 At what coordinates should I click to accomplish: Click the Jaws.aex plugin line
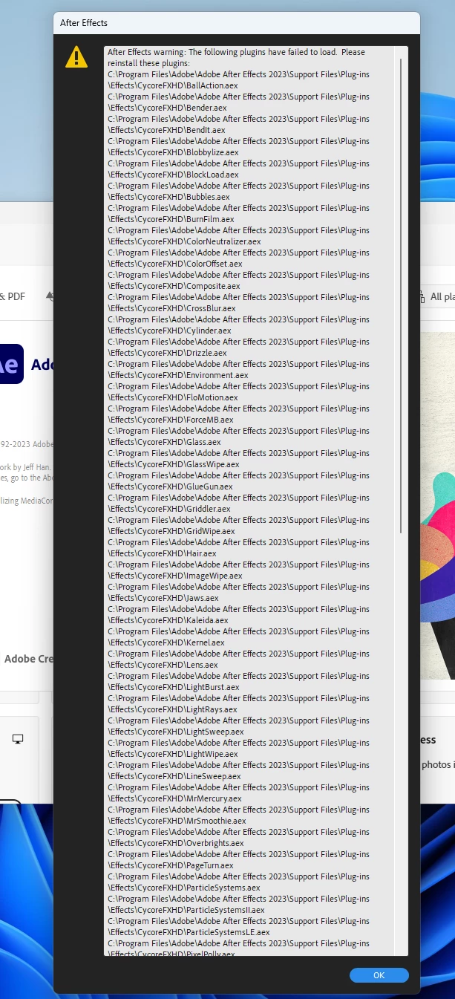tap(163, 598)
